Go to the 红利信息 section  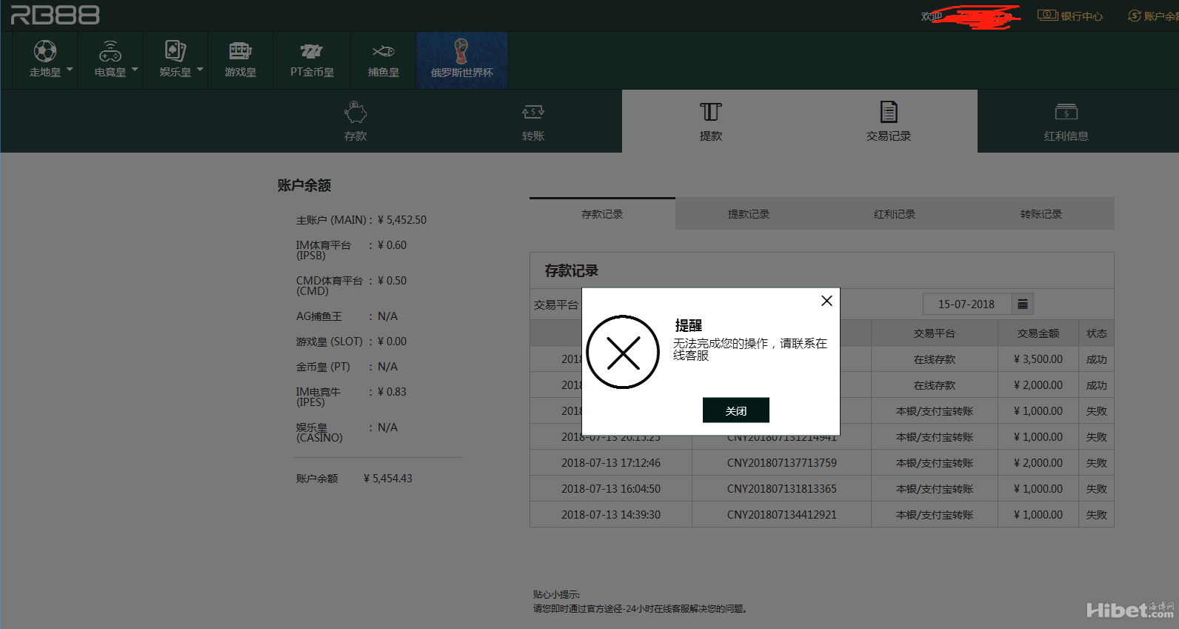click(x=1066, y=122)
